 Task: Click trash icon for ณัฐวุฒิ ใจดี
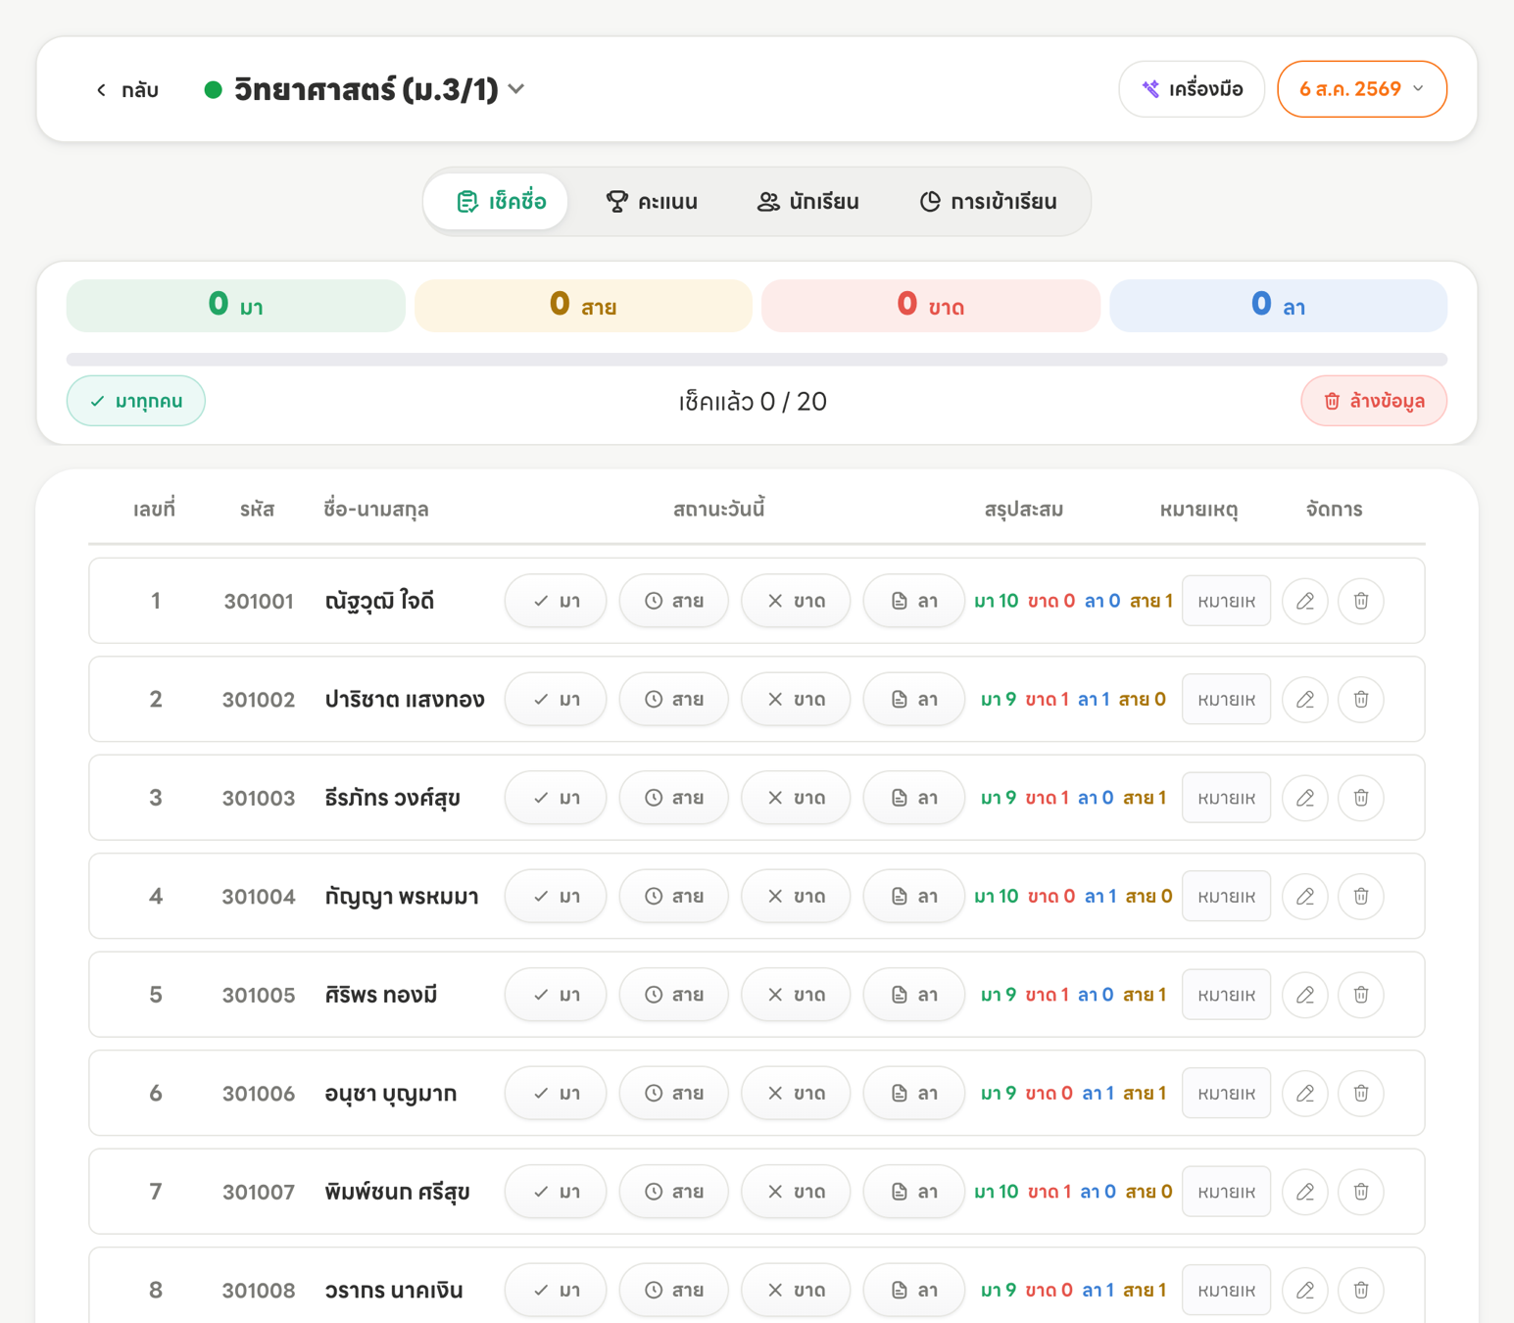point(1361,601)
